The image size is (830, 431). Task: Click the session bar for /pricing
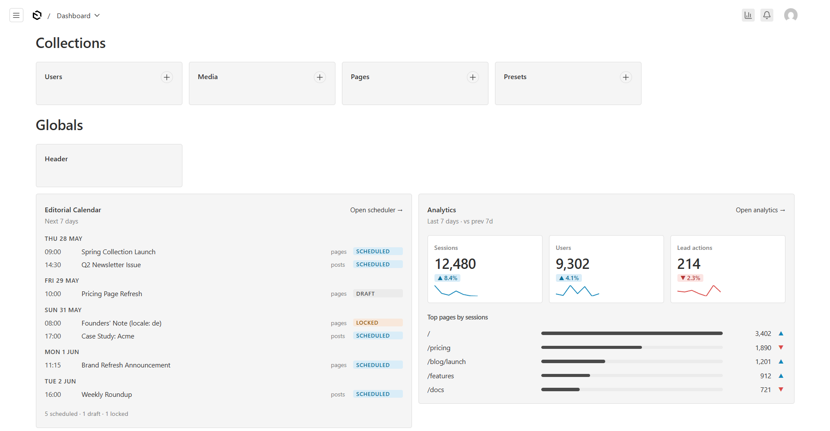[x=632, y=348]
